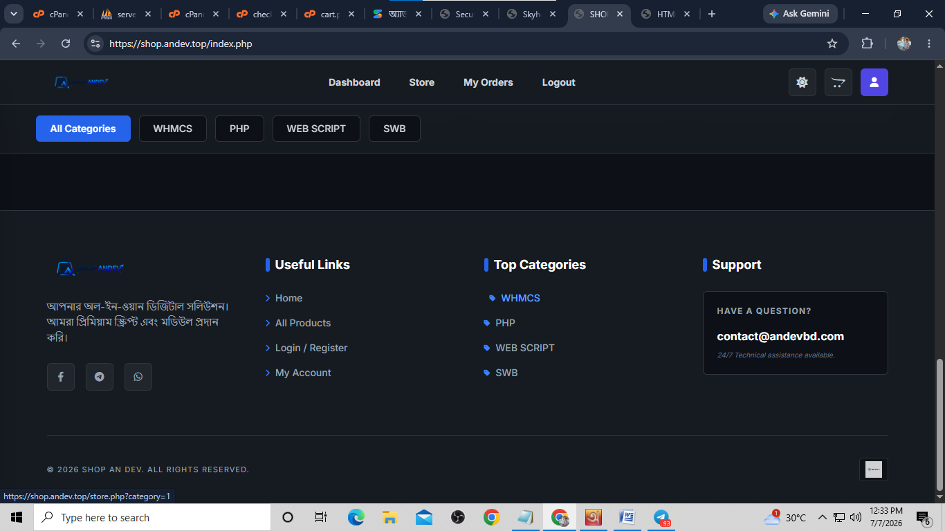
Task: Open the My Account footer link
Action: [303, 373]
